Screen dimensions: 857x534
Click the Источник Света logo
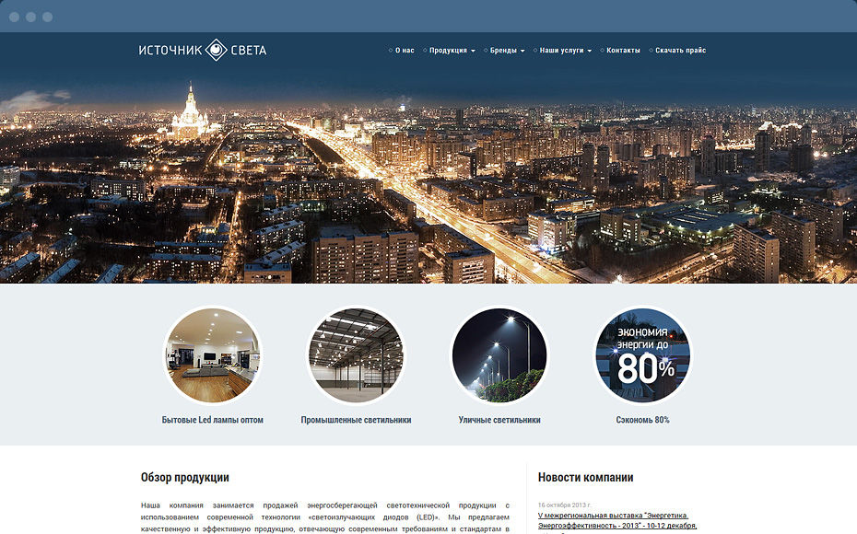(x=203, y=50)
